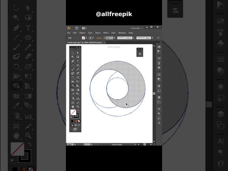Open the Arrange Documents dropdown
Viewport: 228px width, 171px height.
[x=84, y=28]
